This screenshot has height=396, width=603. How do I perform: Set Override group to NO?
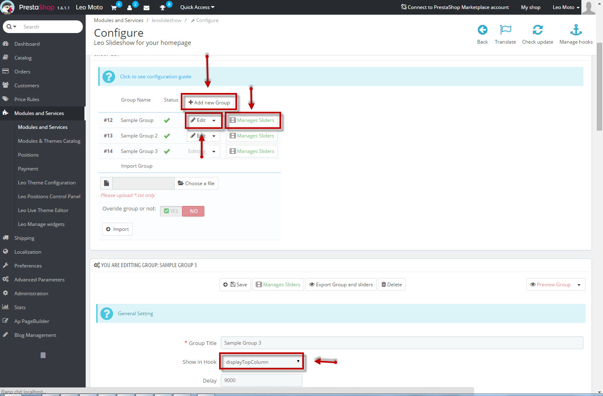[x=193, y=211]
